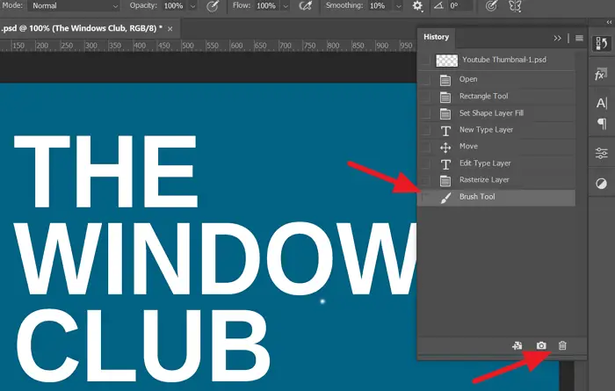Image resolution: width=615 pixels, height=391 pixels.
Task: Set history brush source for Open
Action: click(425, 80)
